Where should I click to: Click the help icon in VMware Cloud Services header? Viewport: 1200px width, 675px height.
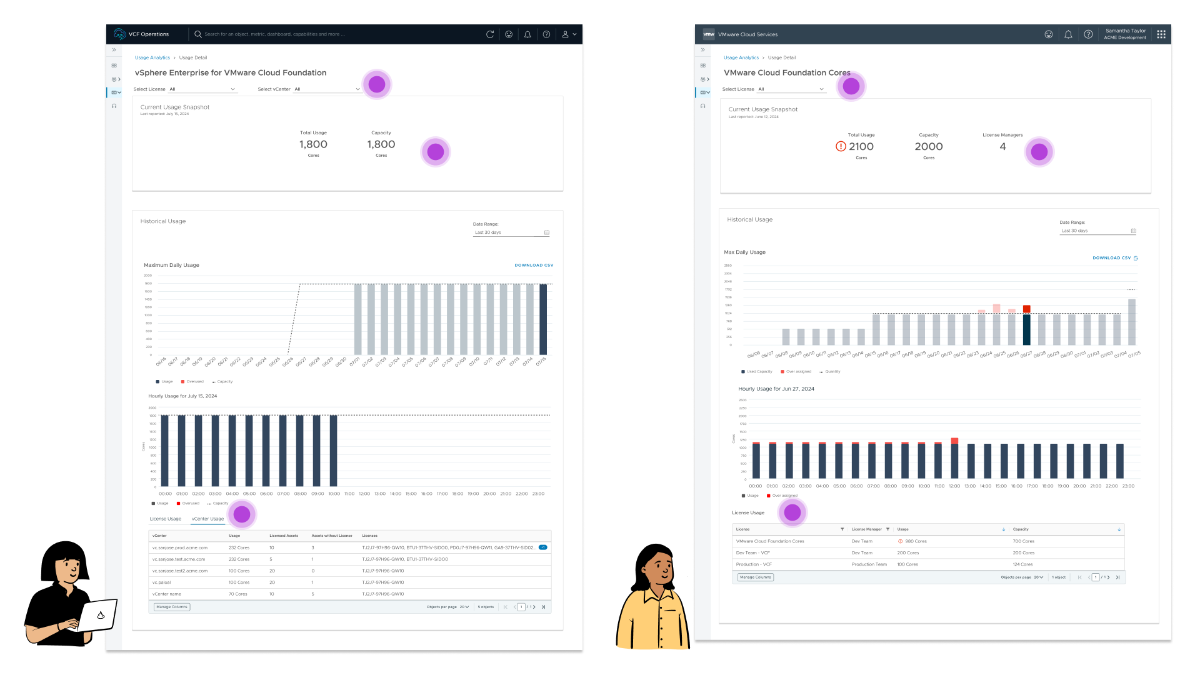[x=1088, y=34]
